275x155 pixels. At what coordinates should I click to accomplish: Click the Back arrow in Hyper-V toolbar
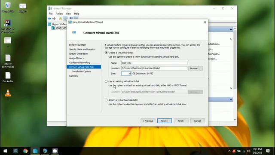[x=49, y=19]
